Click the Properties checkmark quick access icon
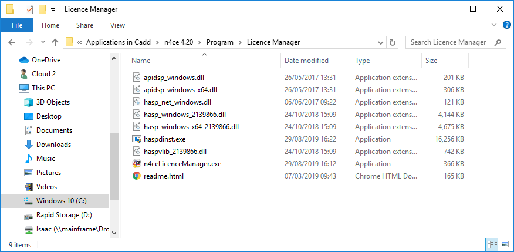This screenshot has height=252, width=514. point(29,9)
